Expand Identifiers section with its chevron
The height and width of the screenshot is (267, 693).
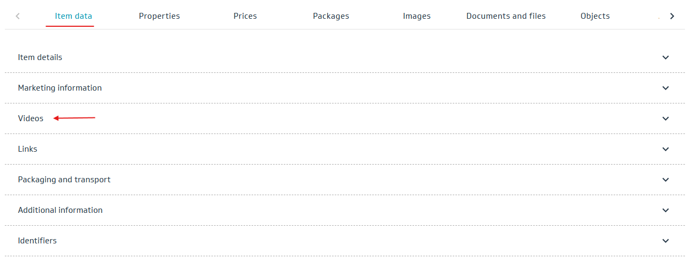click(x=666, y=241)
